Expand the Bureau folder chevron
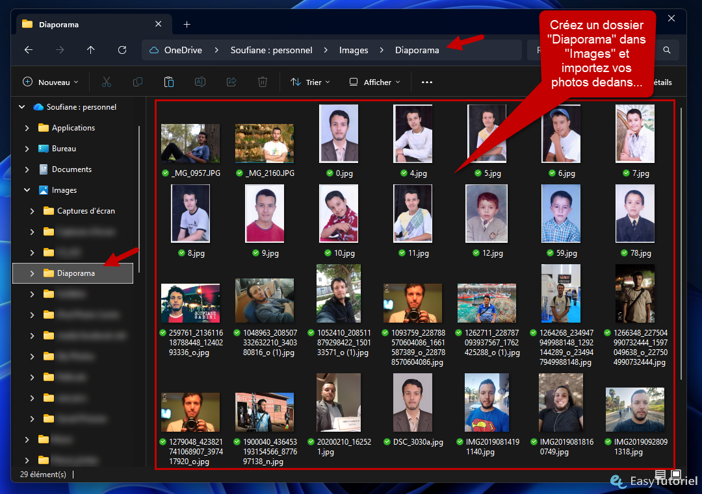The height and width of the screenshot is (494, 702). pyautogui.click(x=27, y=149)
